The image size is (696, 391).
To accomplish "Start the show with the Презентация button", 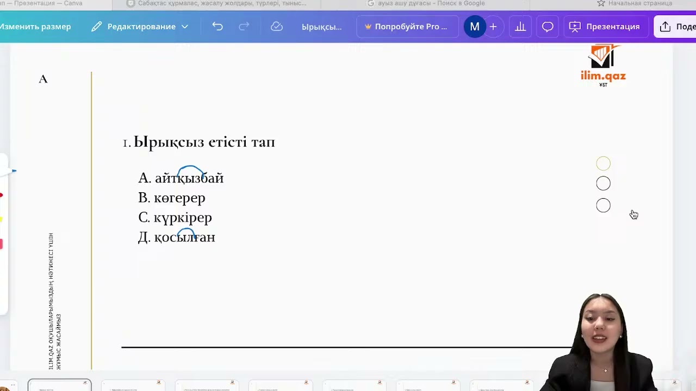I will pyautogui.click(x=605, y=27).
